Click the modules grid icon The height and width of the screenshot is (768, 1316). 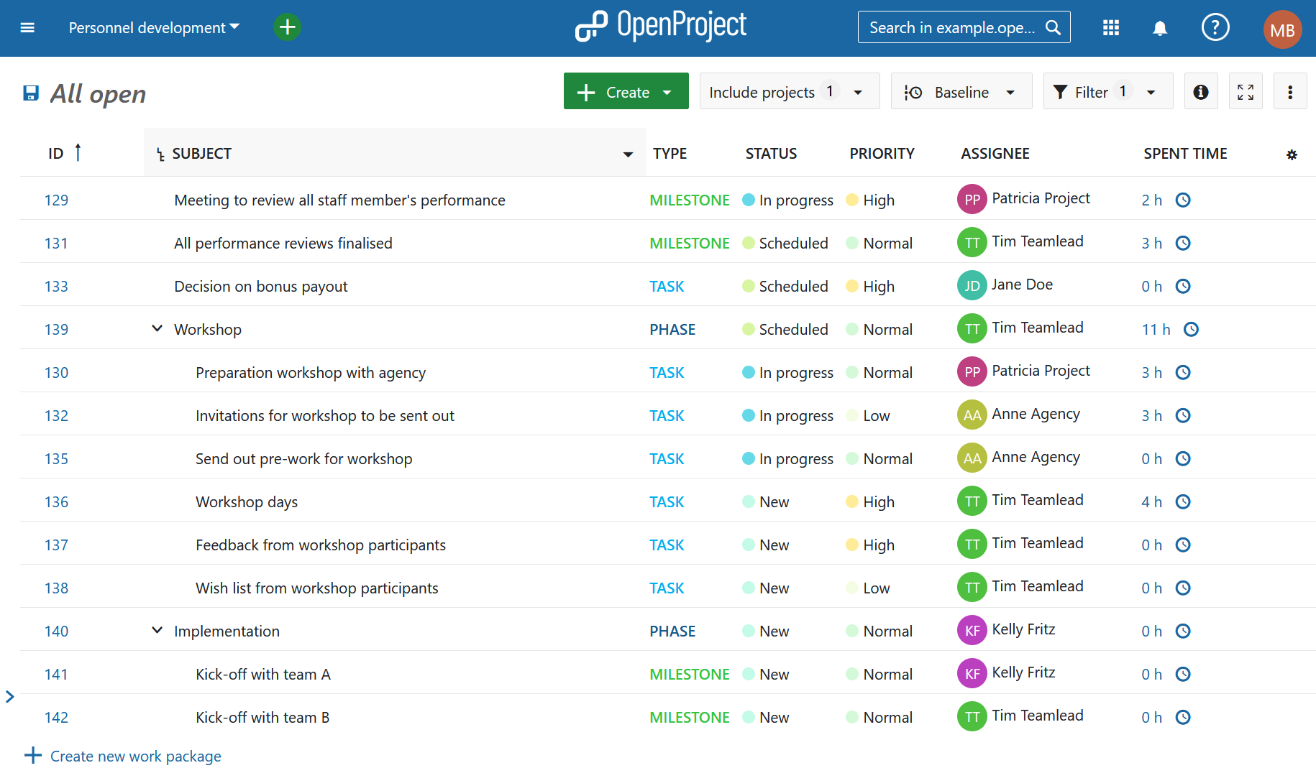1110,27
